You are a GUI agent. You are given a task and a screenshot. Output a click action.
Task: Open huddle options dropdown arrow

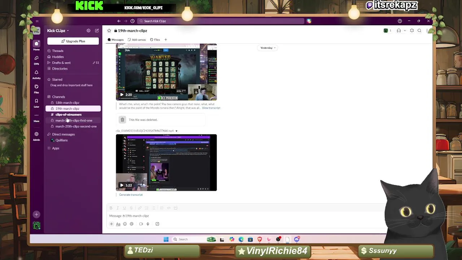[405, 31]
